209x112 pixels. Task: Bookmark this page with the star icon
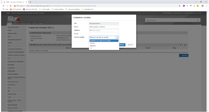[180, 6]
